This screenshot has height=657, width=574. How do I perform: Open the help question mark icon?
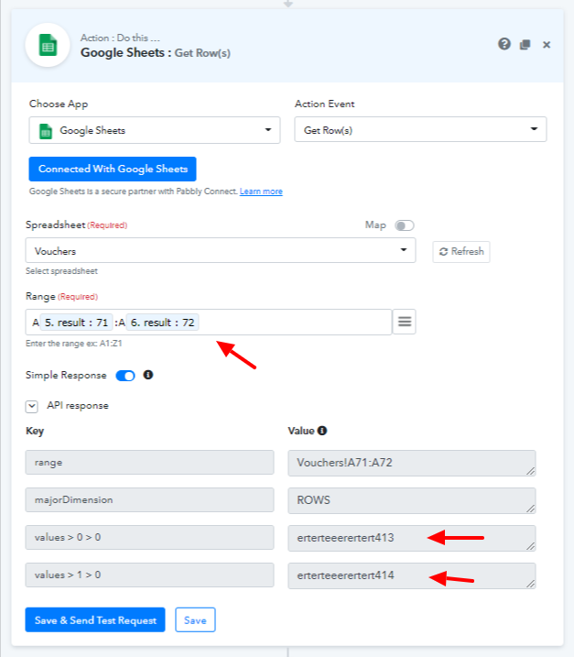point(504,44)
